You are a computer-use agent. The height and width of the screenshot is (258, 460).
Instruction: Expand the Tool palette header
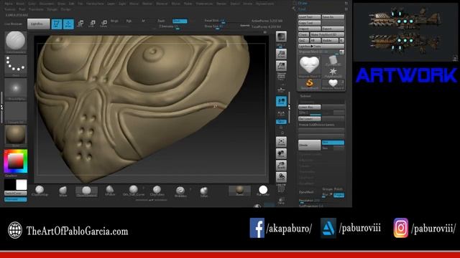(x=302, y=9)
